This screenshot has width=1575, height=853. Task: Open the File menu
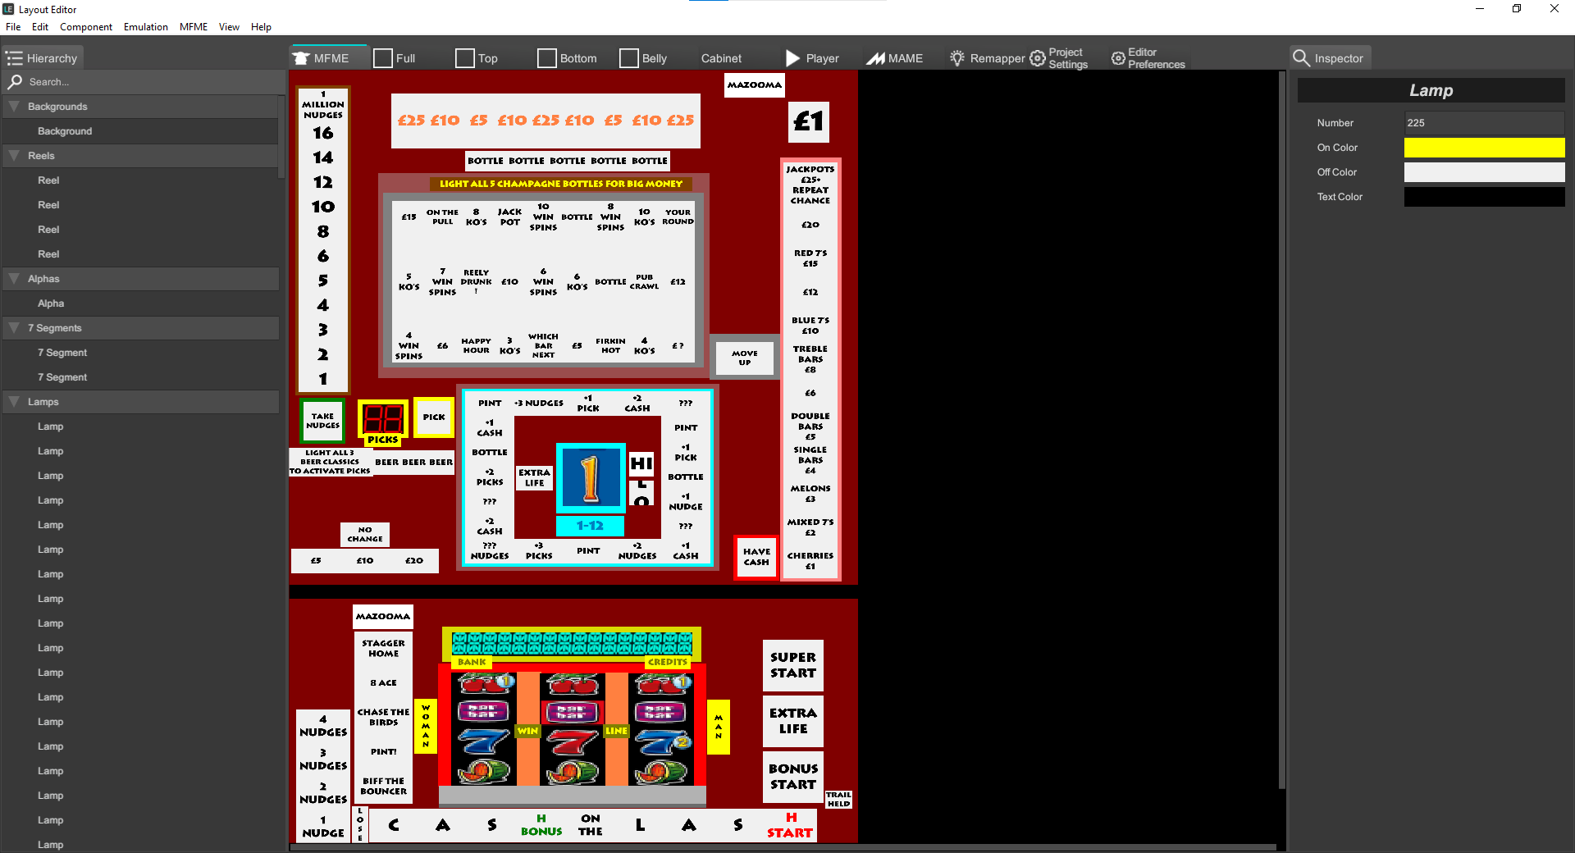13,27
